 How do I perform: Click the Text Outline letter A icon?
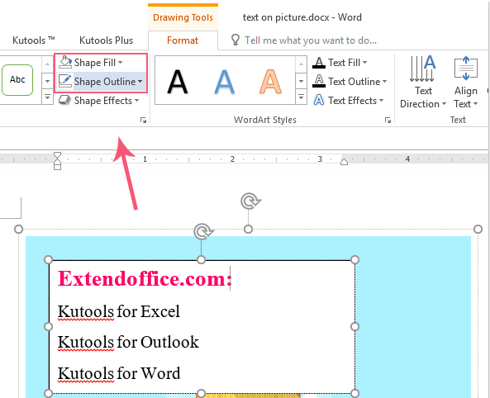click(319, 81)
